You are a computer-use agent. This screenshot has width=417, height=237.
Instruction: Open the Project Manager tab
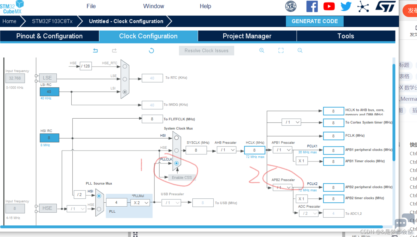pyautogui.click(x=247, y=36)
